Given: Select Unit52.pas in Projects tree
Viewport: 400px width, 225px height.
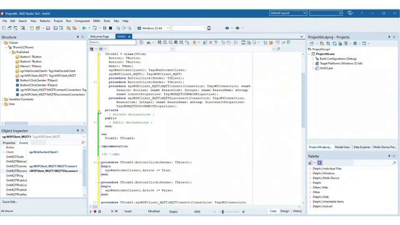Looking at the screenshot, I should [326, 68].
